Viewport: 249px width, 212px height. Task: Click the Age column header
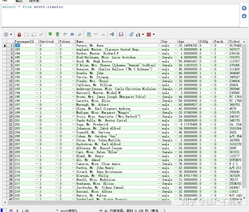(188, 42)
